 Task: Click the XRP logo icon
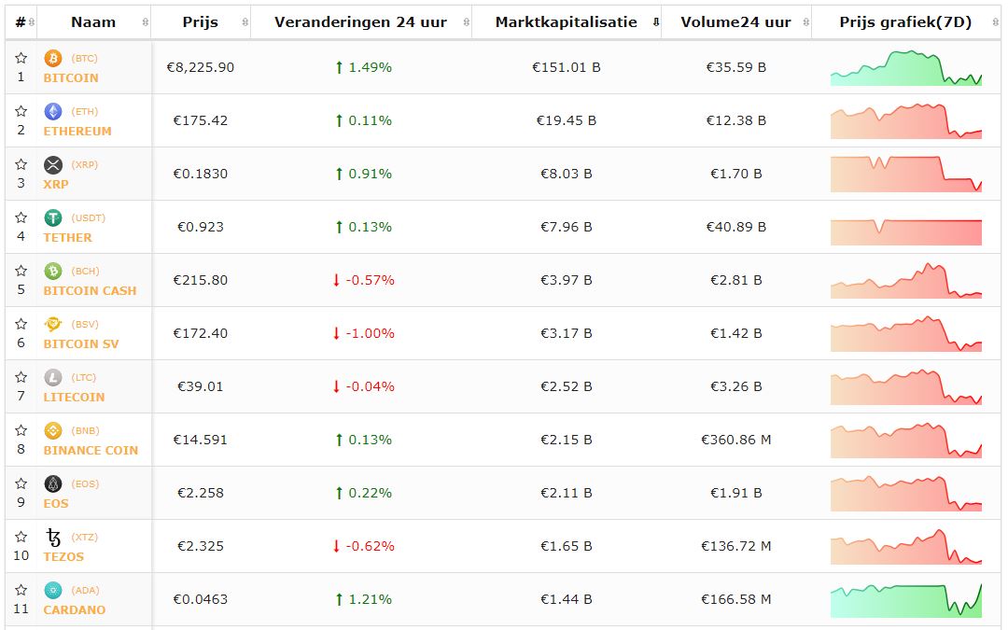53,164
